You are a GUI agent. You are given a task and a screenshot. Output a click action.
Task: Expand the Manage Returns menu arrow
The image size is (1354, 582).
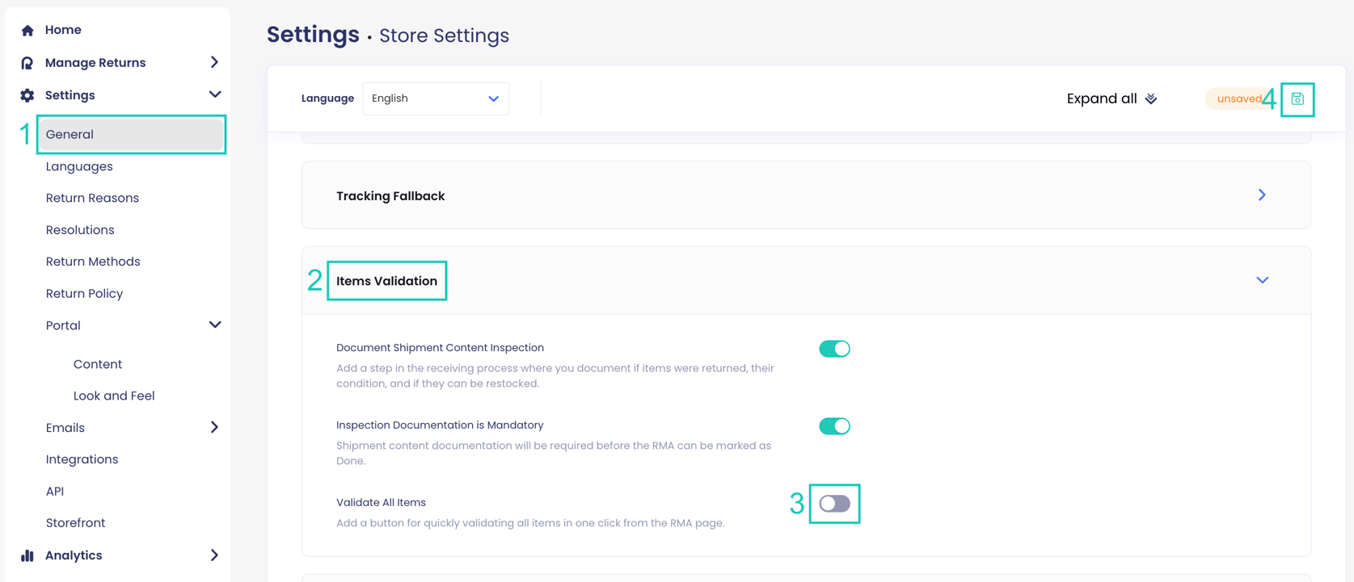pyautogui.click(x=214, y=62)
